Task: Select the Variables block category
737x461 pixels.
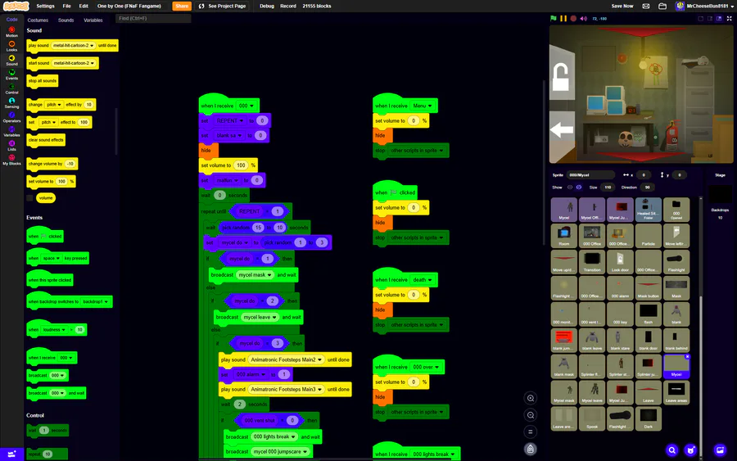Action: (x=11, y=131)
